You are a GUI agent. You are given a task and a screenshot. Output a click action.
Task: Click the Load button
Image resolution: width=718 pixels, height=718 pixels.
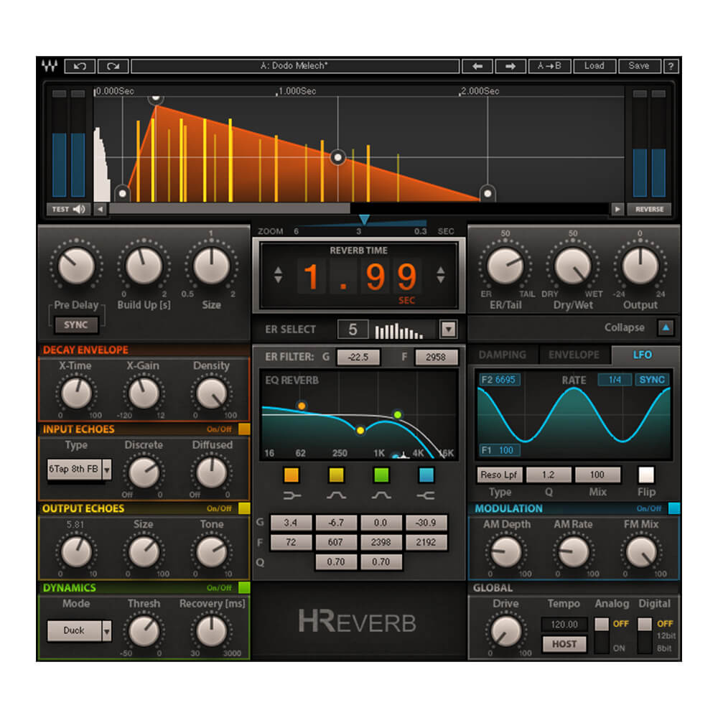pyautogui.click(x=595, y=66)
